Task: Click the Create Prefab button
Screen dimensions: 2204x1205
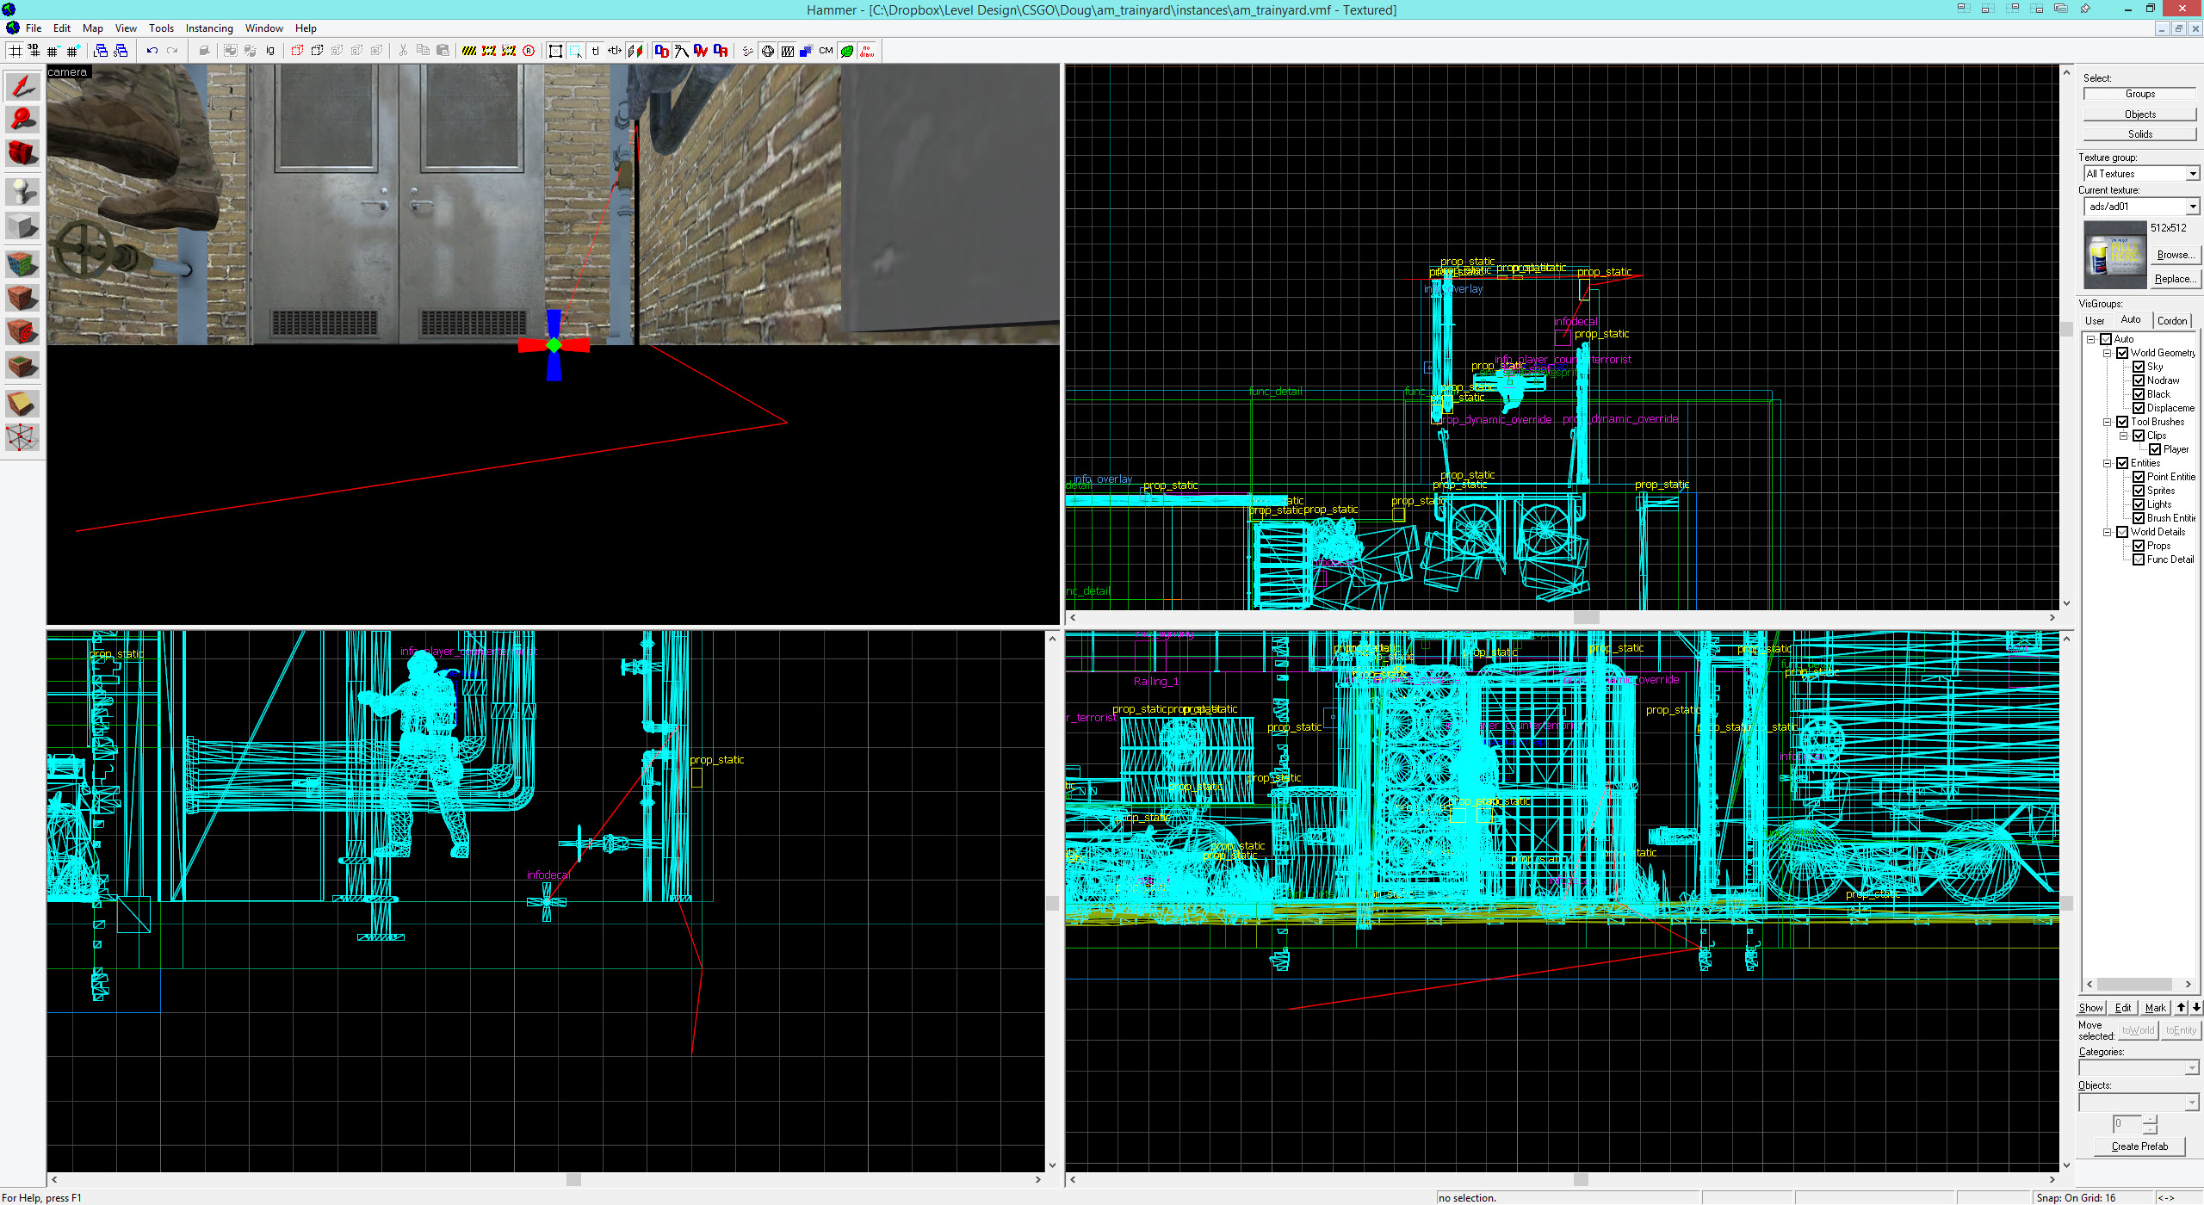Action: tap(2139, 1146)
